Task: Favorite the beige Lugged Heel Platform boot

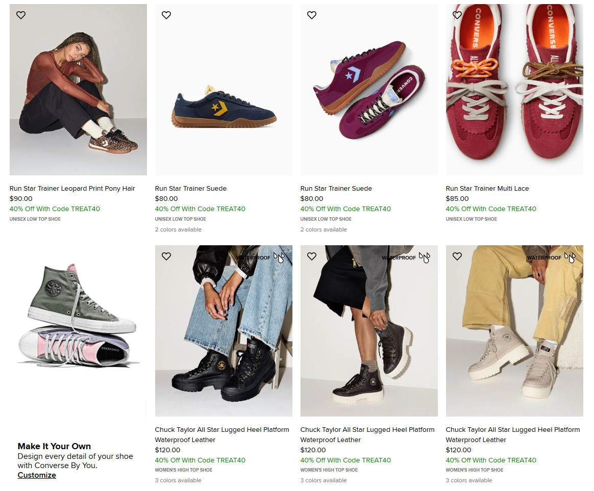Action: tap(457, 256)
